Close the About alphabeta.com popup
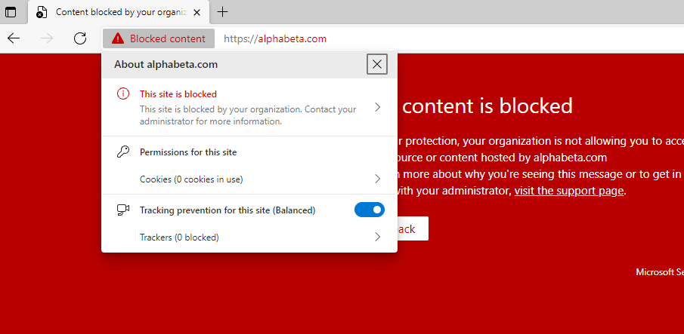The image size is (684, 334). pyautogui.click(x=377, y=64)
